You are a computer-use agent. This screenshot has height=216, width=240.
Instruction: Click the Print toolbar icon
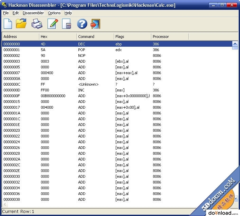[x=37, y=24]
